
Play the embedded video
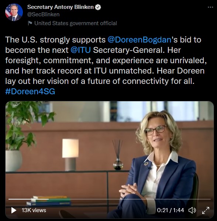click(14, 210)
